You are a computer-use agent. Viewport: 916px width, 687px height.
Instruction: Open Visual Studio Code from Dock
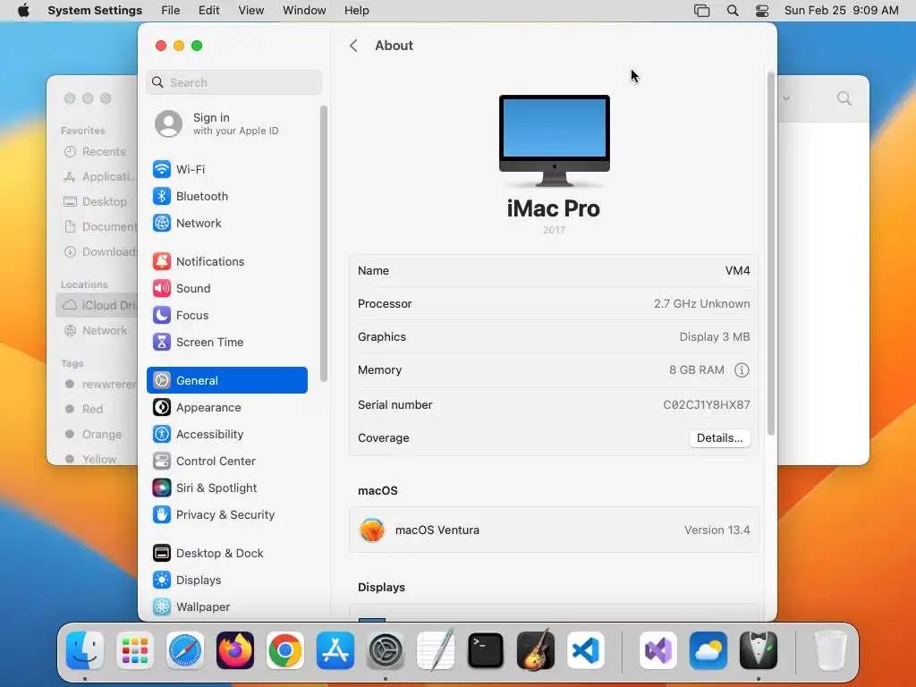(x=586, y=650)
